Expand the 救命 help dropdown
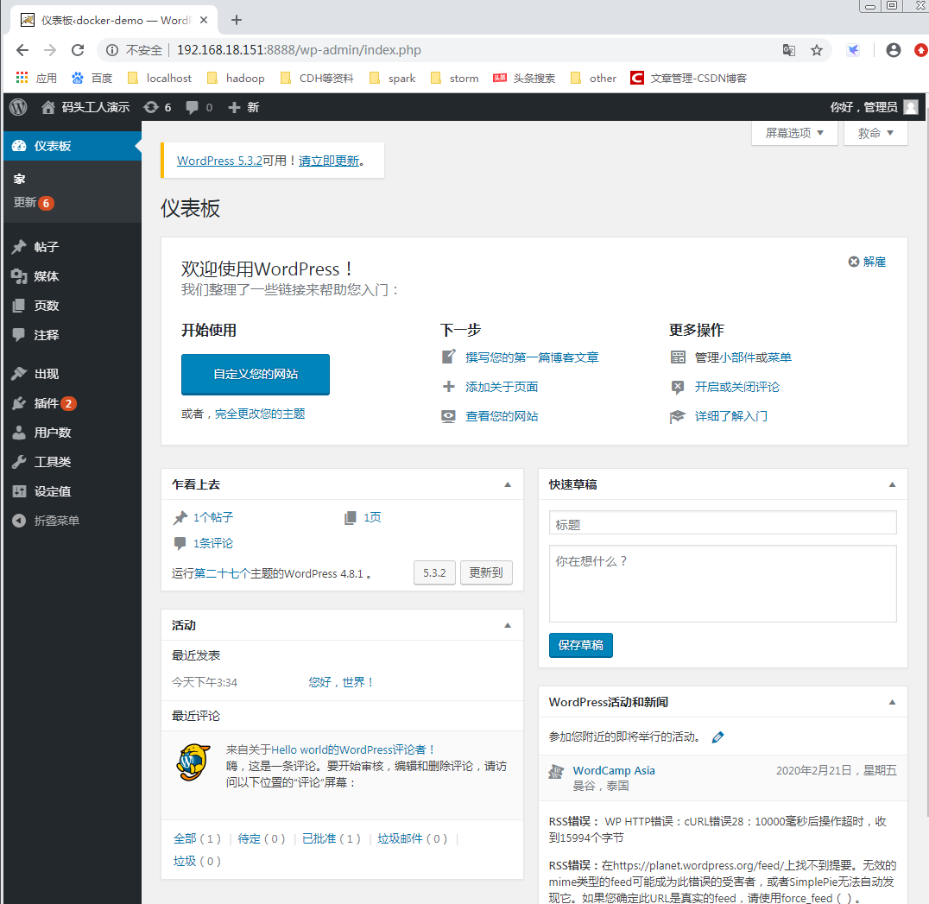This screenshot has height=904, width=929. click(x=875, y=133)
